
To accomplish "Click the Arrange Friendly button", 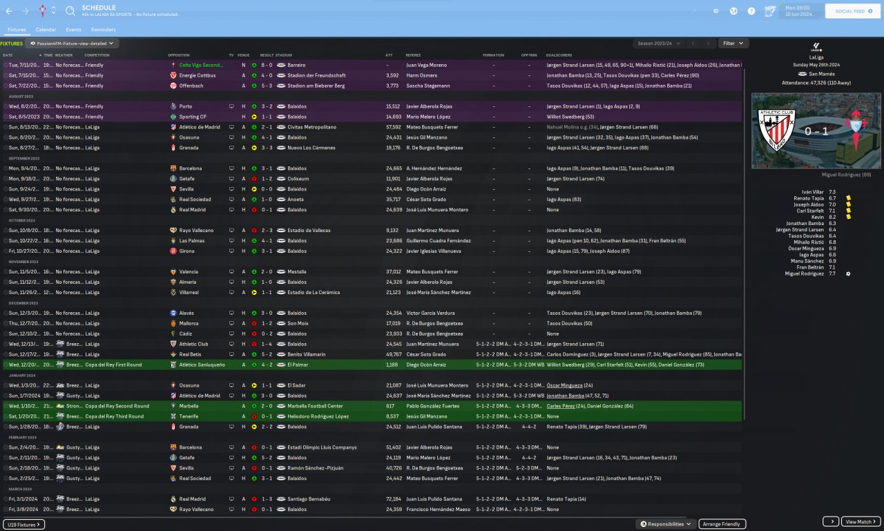I will tap(722, 524).
